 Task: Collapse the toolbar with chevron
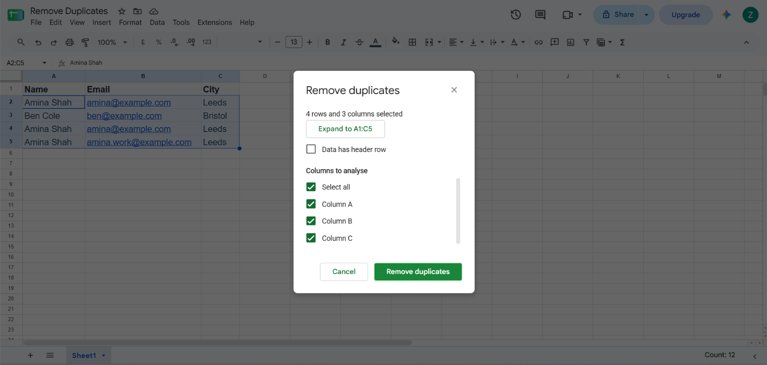tap(746, 42)
